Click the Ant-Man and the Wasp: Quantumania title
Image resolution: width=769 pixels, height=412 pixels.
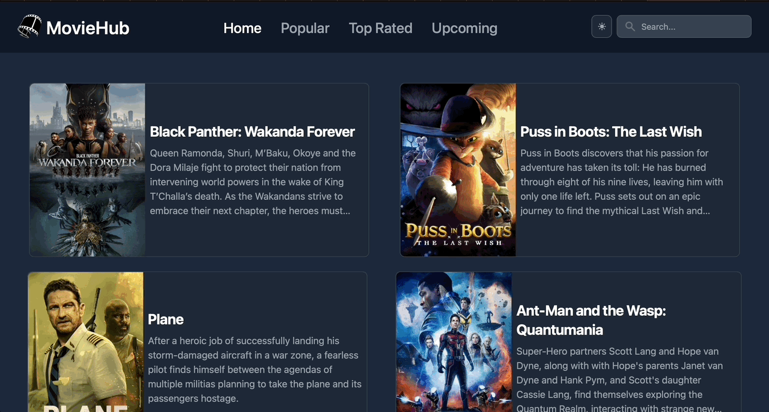tap(591, 320)
